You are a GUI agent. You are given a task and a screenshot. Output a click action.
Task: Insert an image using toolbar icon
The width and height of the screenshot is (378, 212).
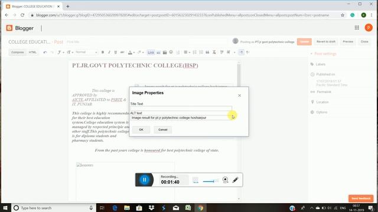tap(158, 52)
